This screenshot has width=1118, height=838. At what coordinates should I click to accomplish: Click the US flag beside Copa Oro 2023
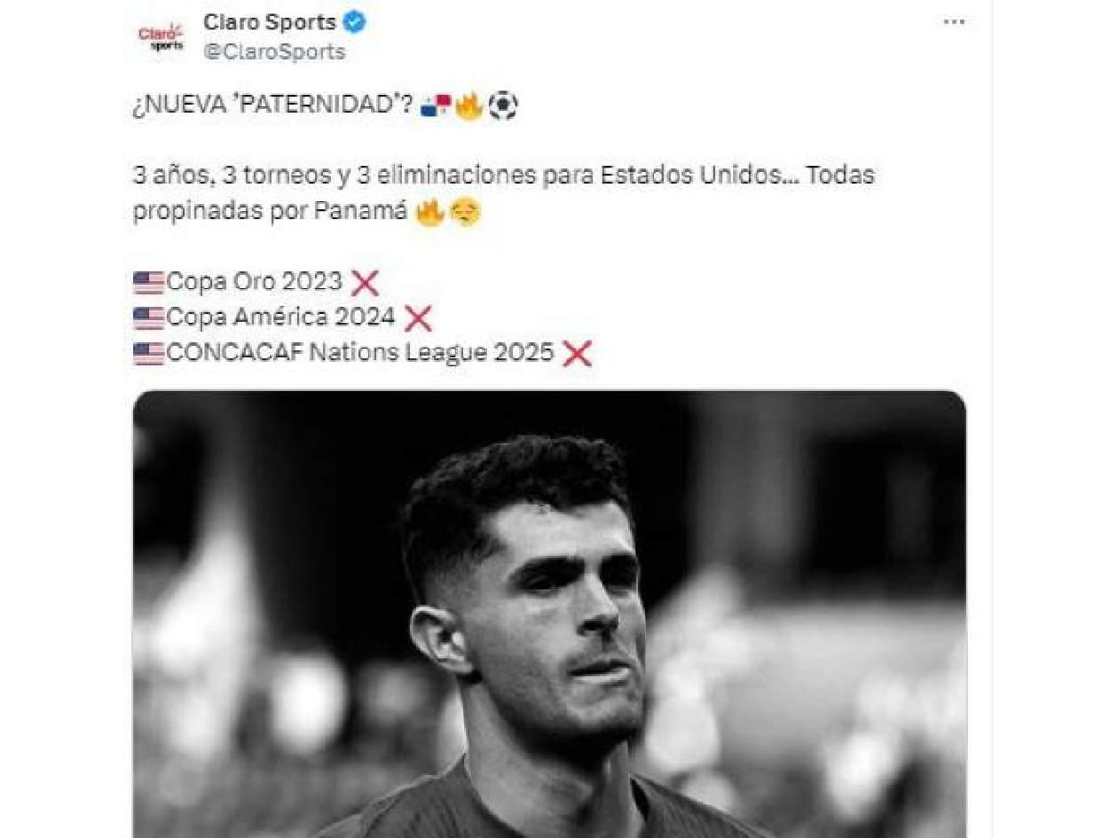(149, 283)
